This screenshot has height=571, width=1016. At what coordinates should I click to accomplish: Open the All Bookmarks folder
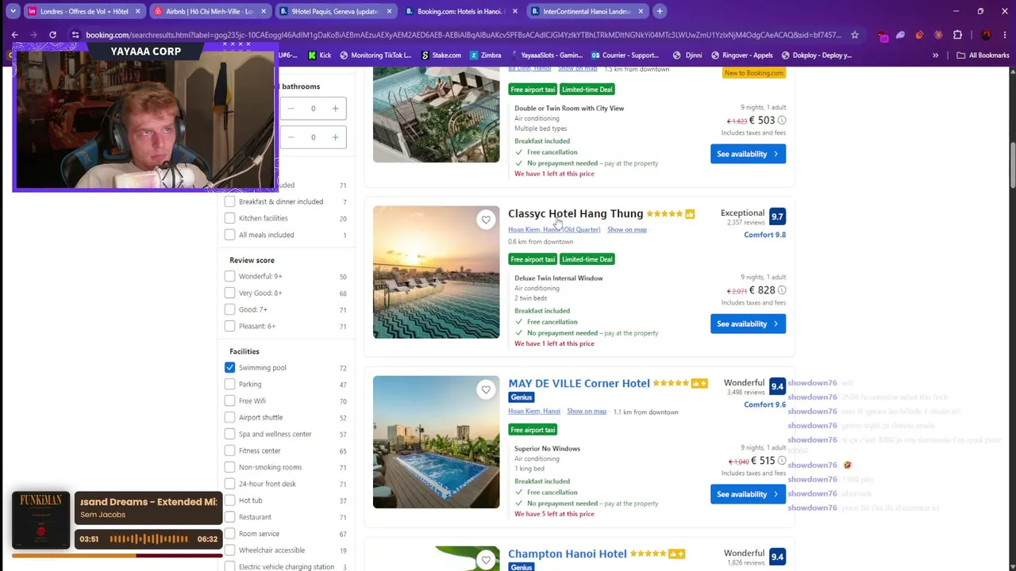(983, 56)
